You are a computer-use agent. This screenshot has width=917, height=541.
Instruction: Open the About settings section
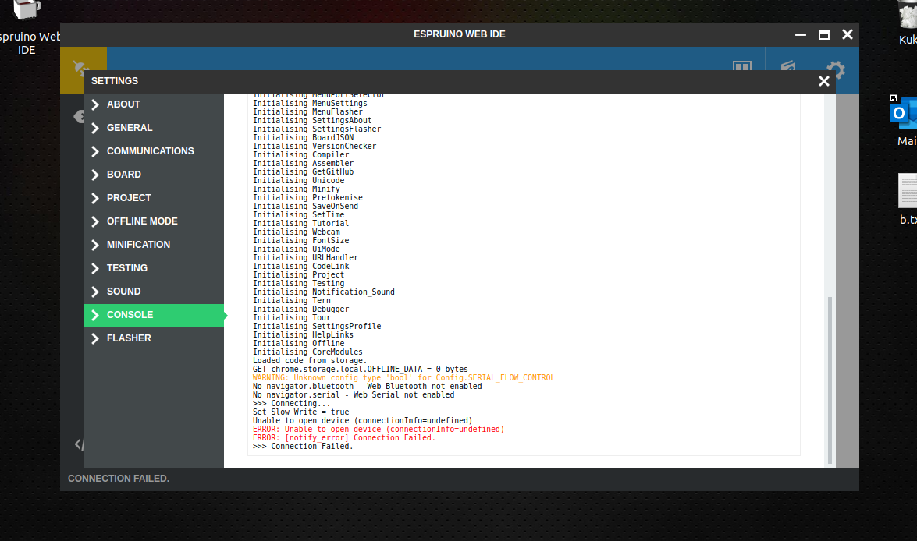click(154, 104)
